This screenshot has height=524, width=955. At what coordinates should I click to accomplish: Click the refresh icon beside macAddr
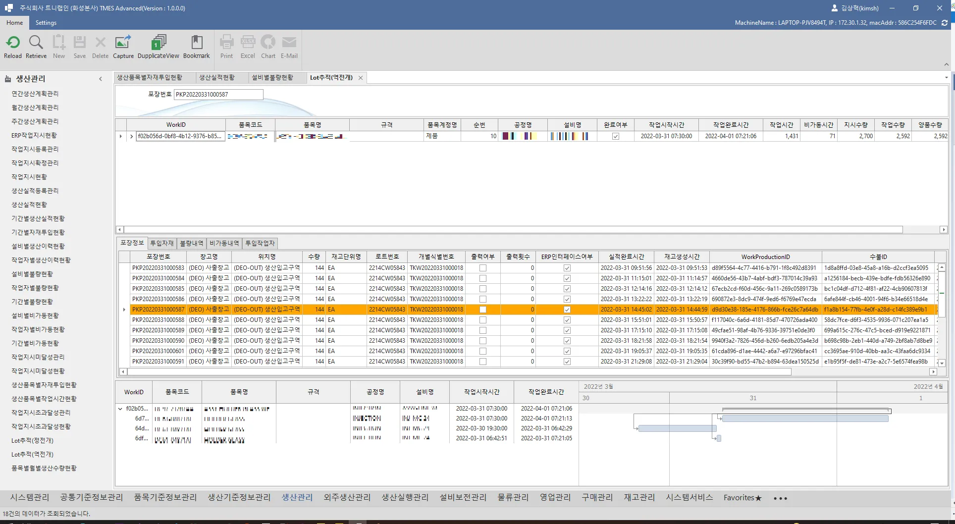pyautogui.click(x=945, y=23)
